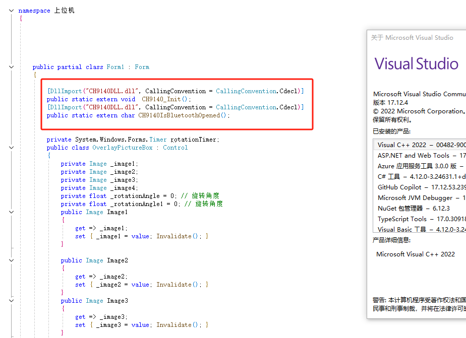Click the Visual Studio logo in About dialog
466x338 pixels.
tap(416, 64)
